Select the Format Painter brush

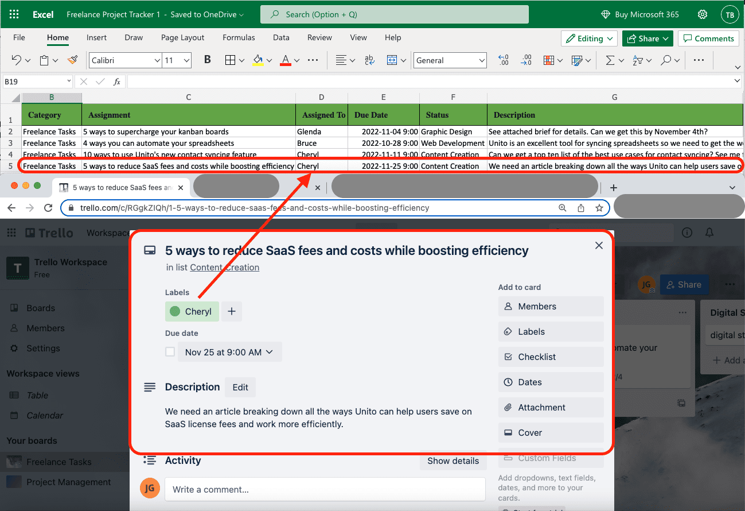tap(72, 60)
